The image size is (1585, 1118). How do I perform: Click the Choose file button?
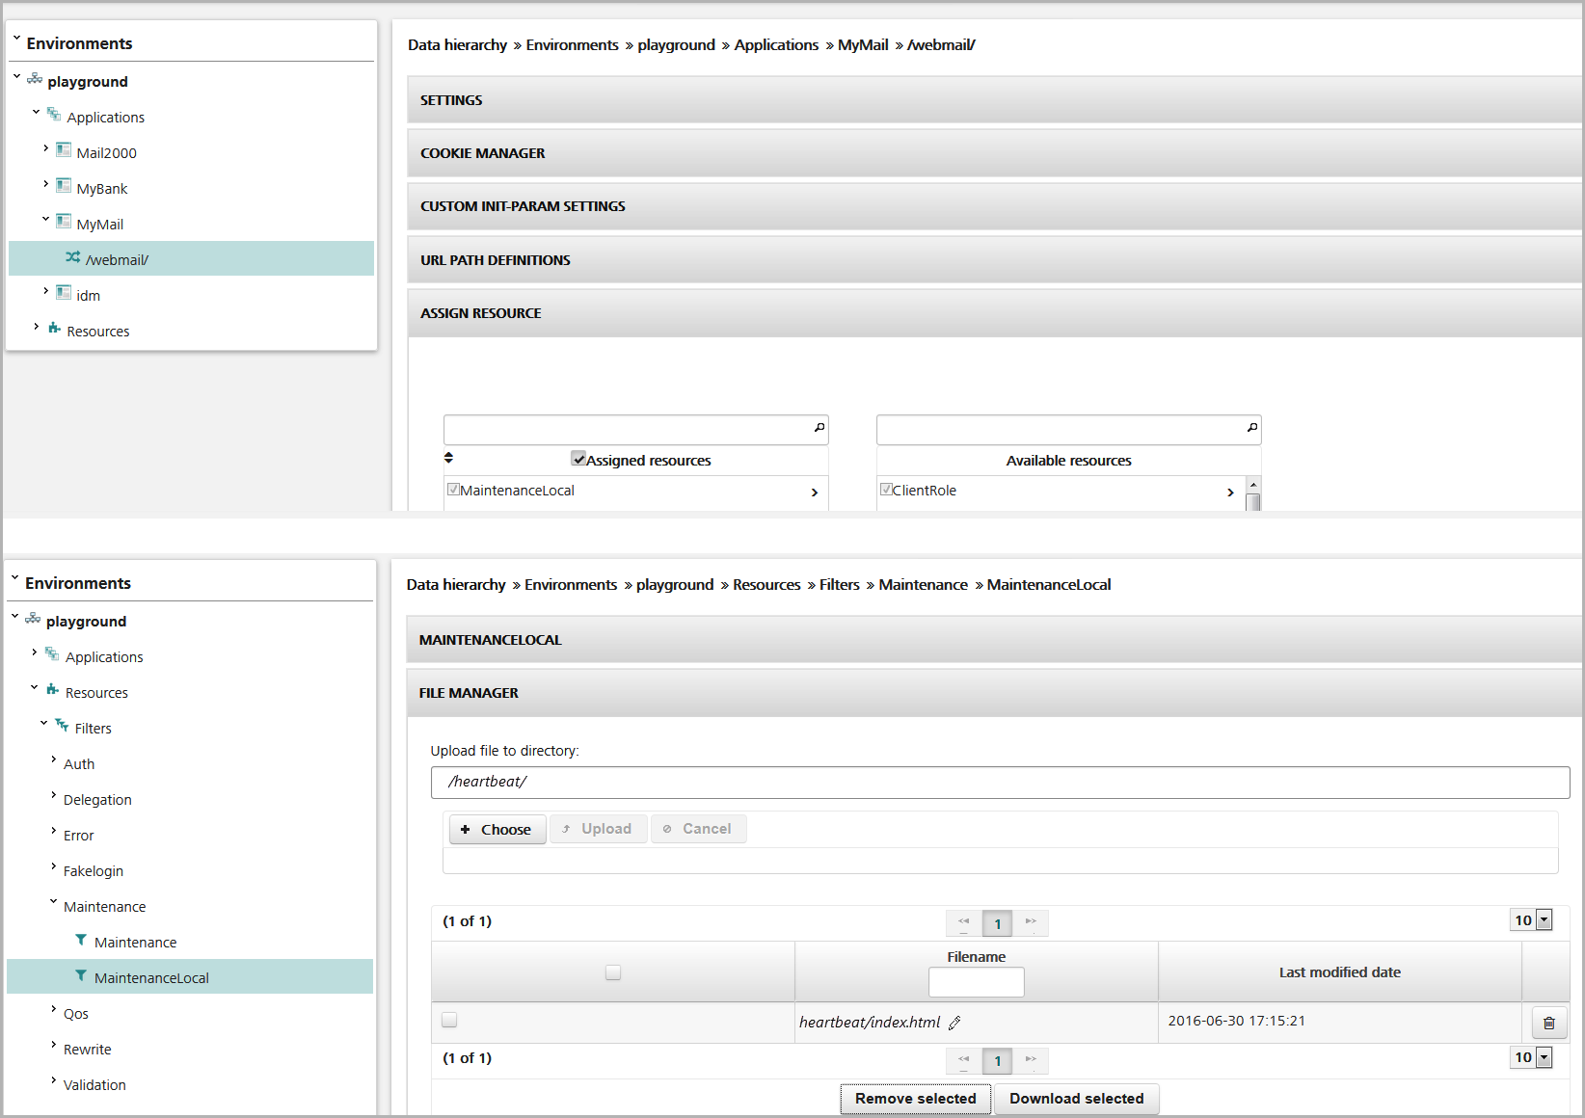[x=497, y=829]
